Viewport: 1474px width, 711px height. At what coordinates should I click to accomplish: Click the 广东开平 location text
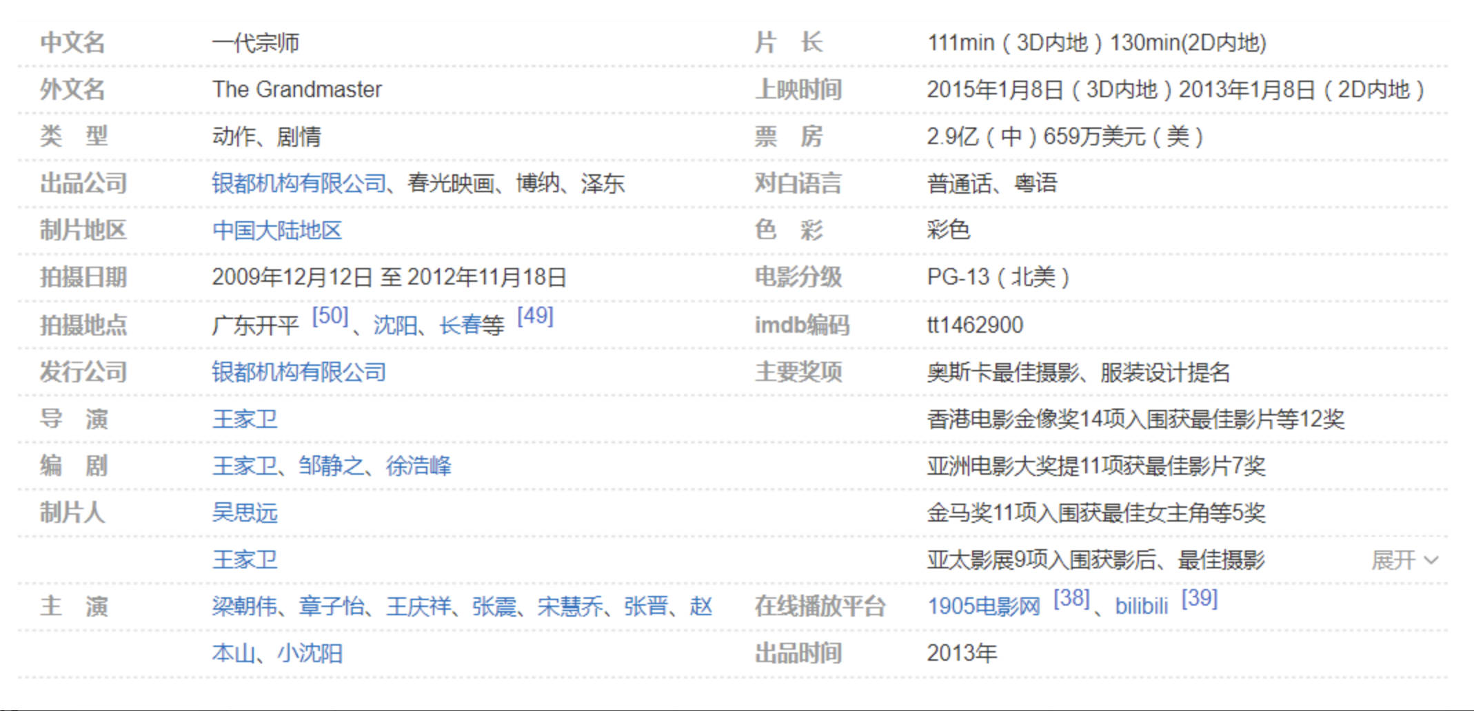(255, 324)
